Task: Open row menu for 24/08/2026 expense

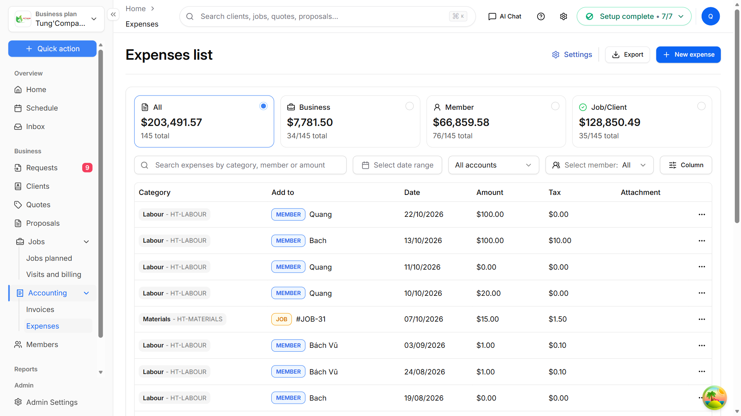Action: pyautogui.click(x=702, y=372)
